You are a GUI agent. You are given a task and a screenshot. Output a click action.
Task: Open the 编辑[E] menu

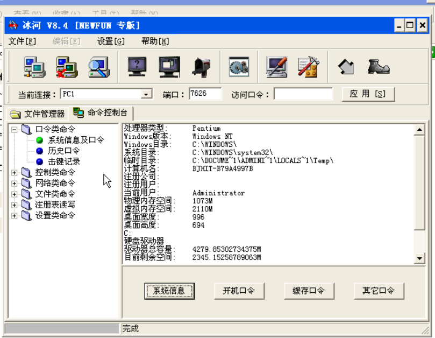pyautogui.click(x=66, y=41)
